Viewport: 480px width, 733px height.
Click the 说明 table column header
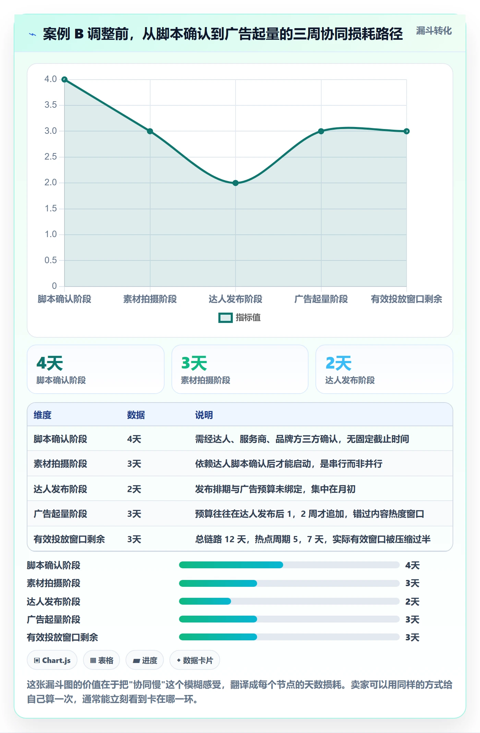[204, 415]
